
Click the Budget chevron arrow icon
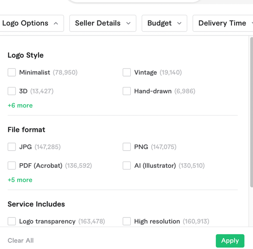pos(179,24)
